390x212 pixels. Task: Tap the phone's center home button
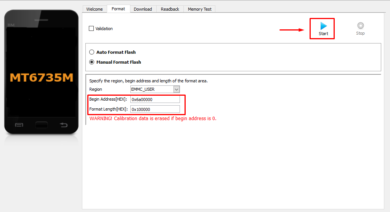41,125
